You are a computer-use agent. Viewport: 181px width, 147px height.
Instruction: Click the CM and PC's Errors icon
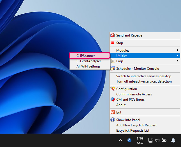tap(113, 99)
